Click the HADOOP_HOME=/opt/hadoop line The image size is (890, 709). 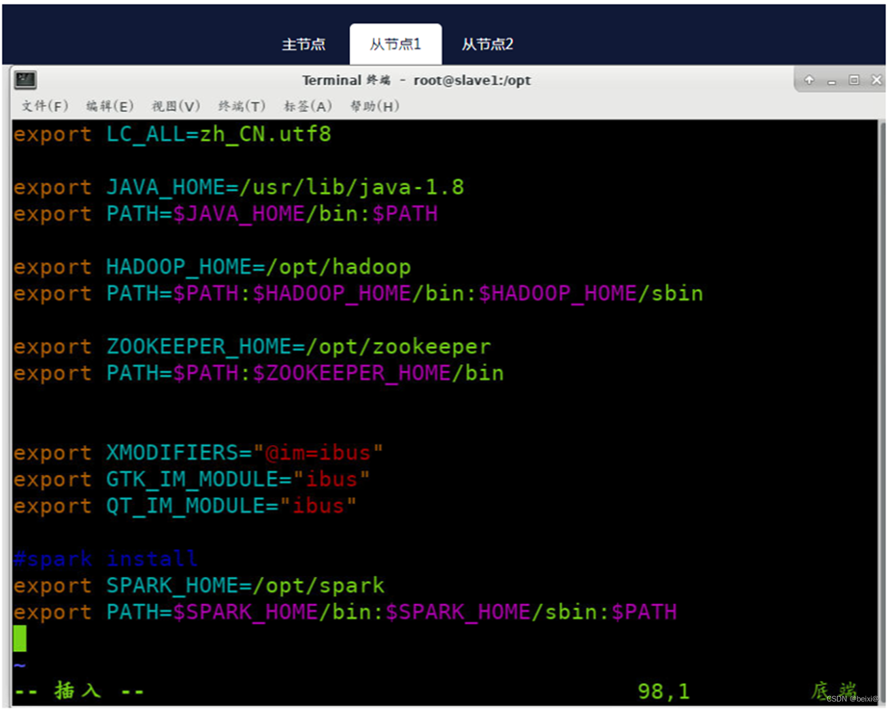(212, 267)
